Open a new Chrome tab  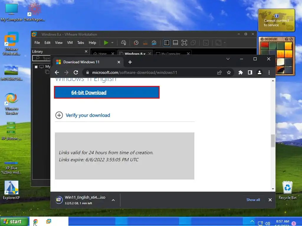click(130, 62)
